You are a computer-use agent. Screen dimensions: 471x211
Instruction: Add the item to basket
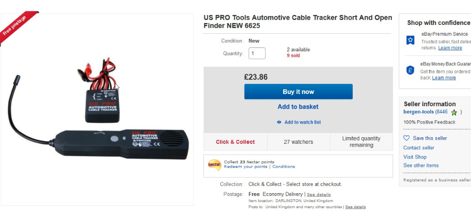(x=298, y=107)
